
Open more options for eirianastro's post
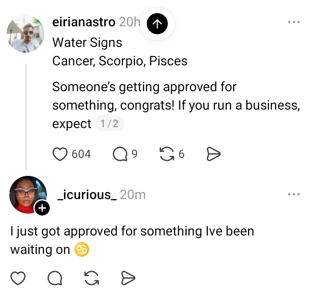pyautogui.click(x=294, y=22)
